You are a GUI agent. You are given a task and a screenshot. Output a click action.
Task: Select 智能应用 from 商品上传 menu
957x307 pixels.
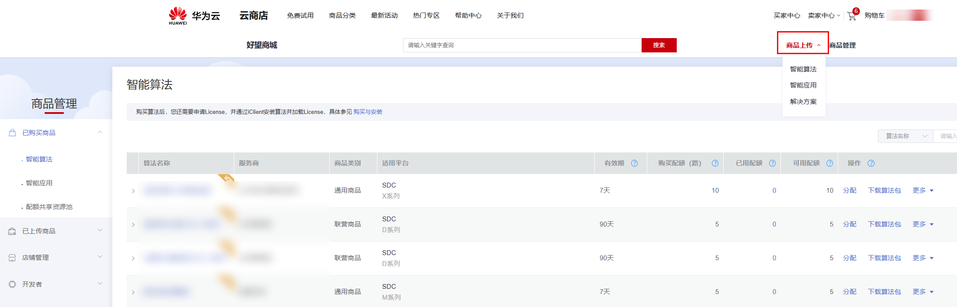click(803, 85)
